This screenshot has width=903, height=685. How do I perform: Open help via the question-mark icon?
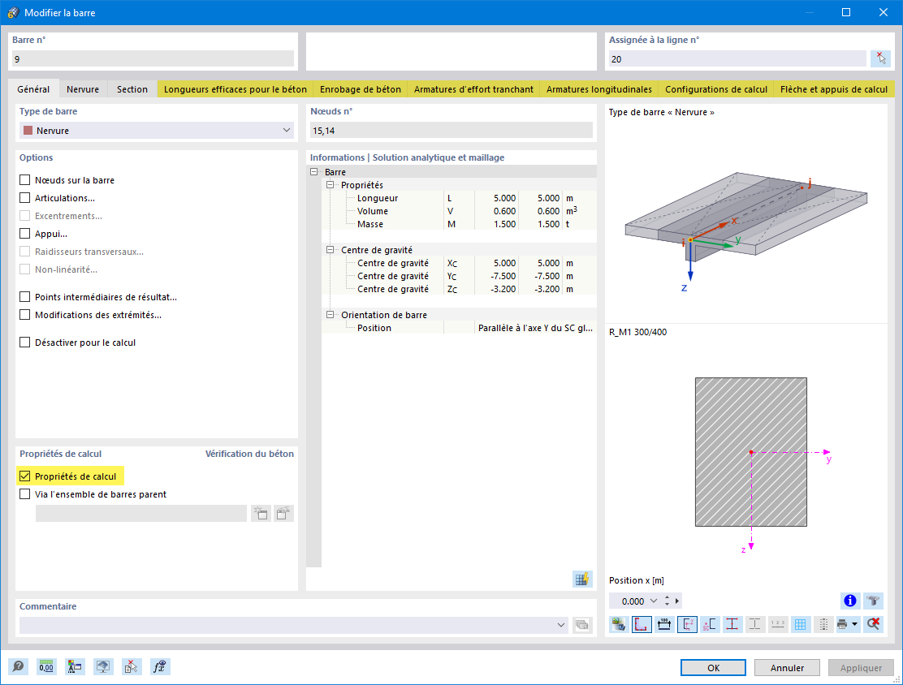coord(18,666)
